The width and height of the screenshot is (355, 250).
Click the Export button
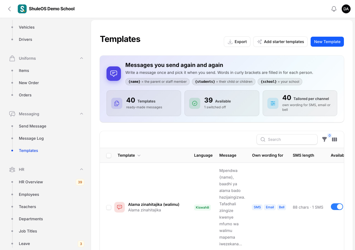click(x=237, y=42)
